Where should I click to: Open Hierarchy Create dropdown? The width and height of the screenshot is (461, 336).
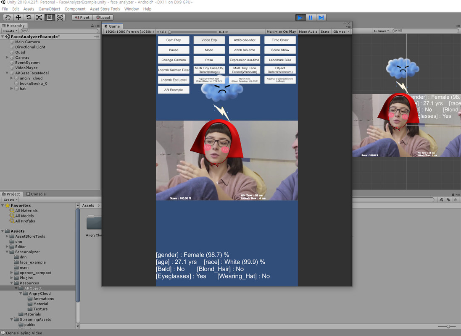click(10, 31)
